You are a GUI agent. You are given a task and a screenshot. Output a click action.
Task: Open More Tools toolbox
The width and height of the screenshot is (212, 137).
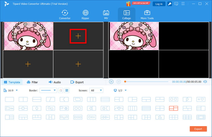tap(147, 15)
